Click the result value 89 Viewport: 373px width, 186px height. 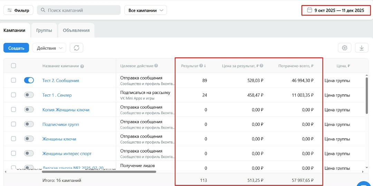204,81
